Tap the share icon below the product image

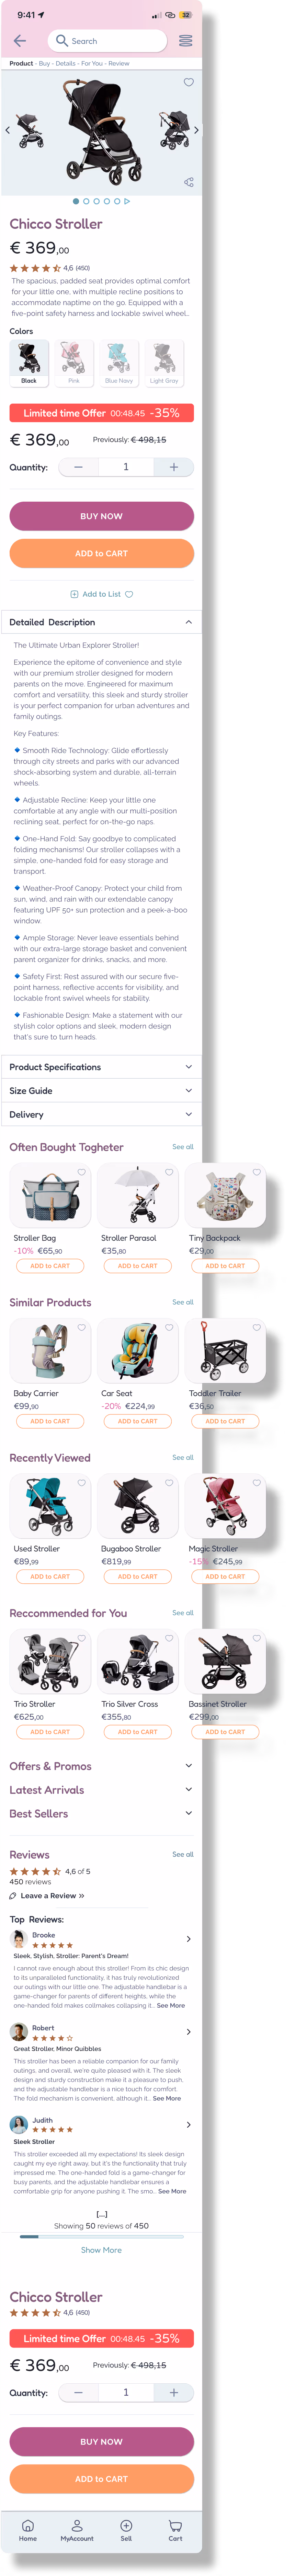(188, 182)
